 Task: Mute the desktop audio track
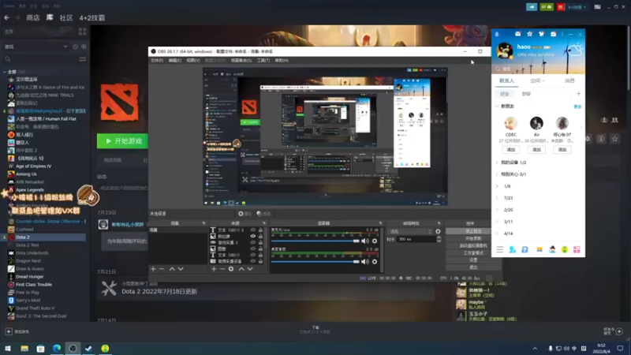tap(364, 262)
